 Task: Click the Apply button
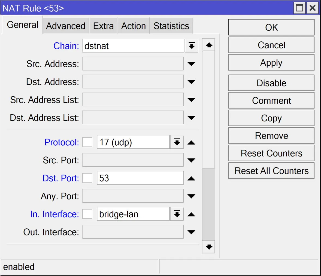click(x=271, y=63)
